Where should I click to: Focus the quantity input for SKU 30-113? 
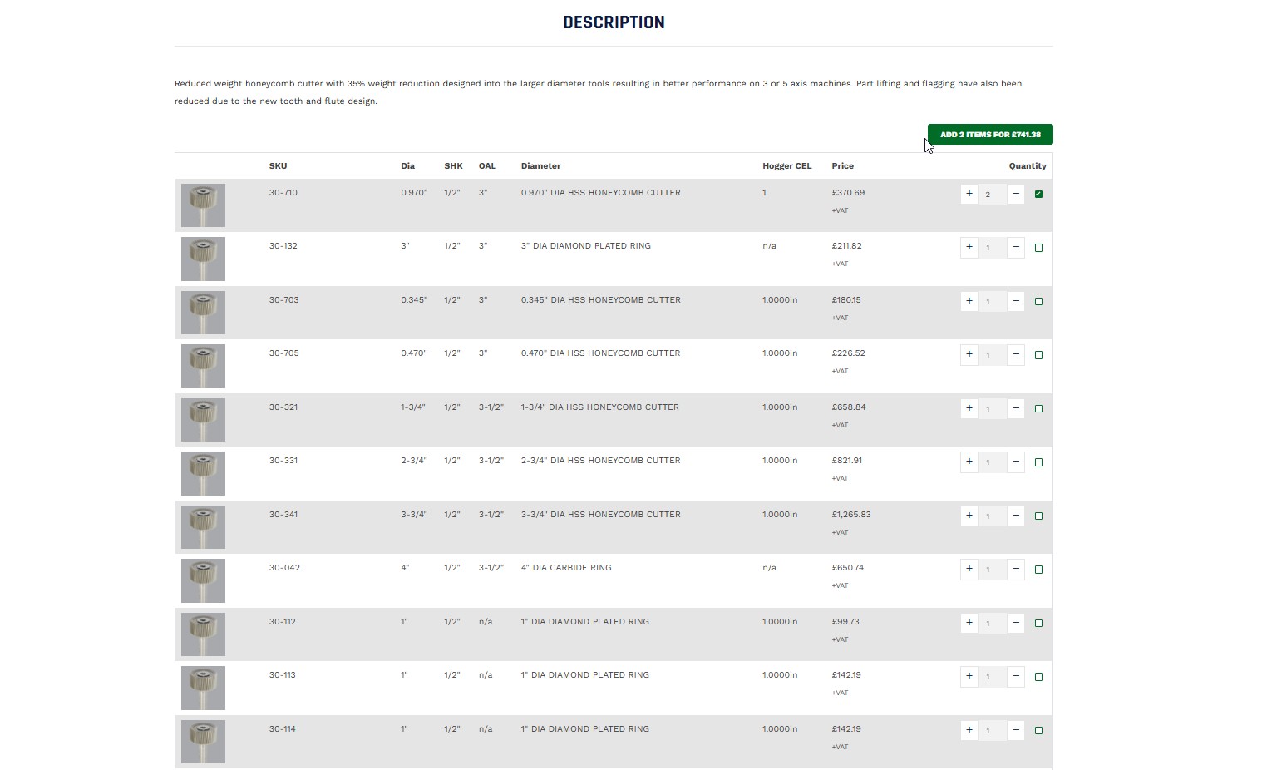coord(992,677)
